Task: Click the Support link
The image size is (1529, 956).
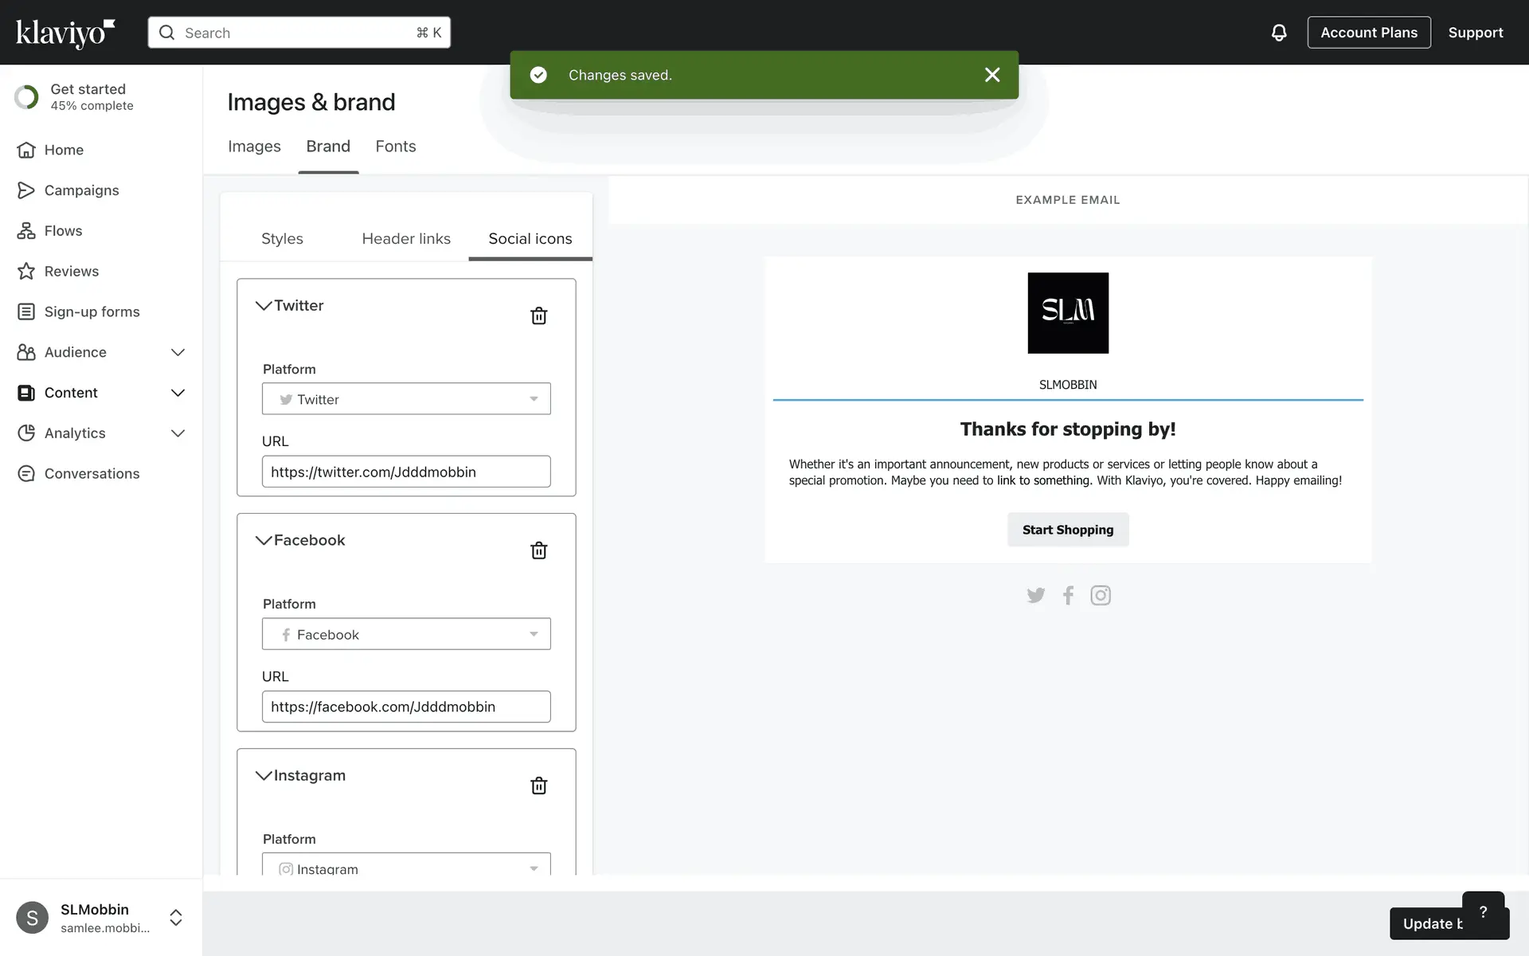Action: tap(1475, 33)
